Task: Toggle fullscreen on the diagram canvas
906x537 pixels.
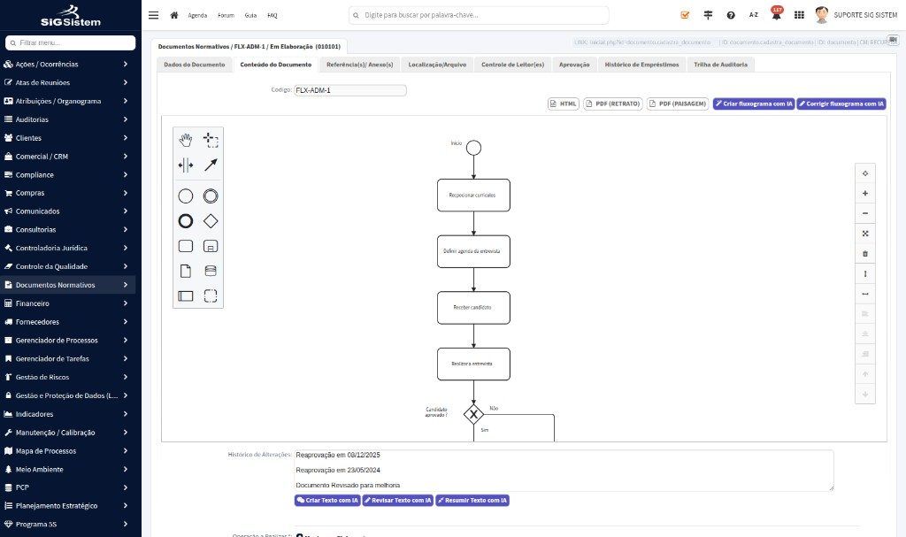Action: tap(865, 234)
